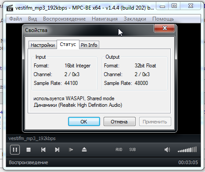Switch to the Pin Info tab

(89, 45)
